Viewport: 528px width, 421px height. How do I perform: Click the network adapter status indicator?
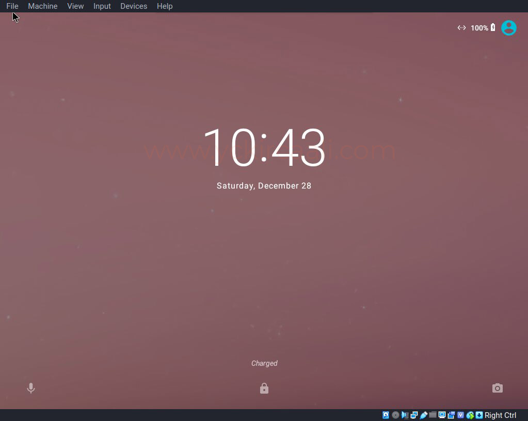click(x=414, y=415)
